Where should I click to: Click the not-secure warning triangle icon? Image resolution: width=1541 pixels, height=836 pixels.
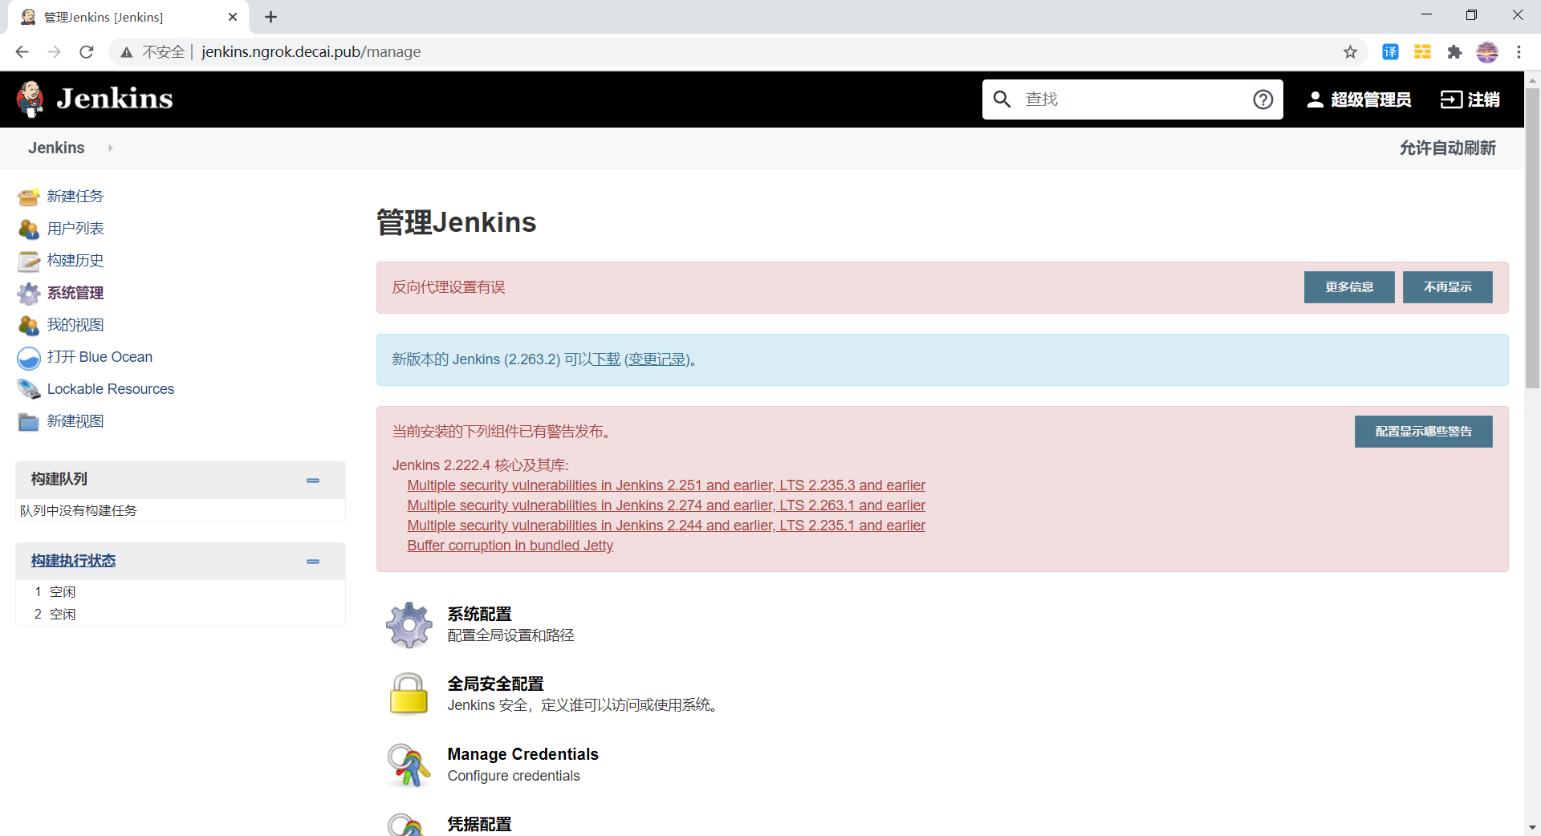pyautogui.click(x=126, y=52)
